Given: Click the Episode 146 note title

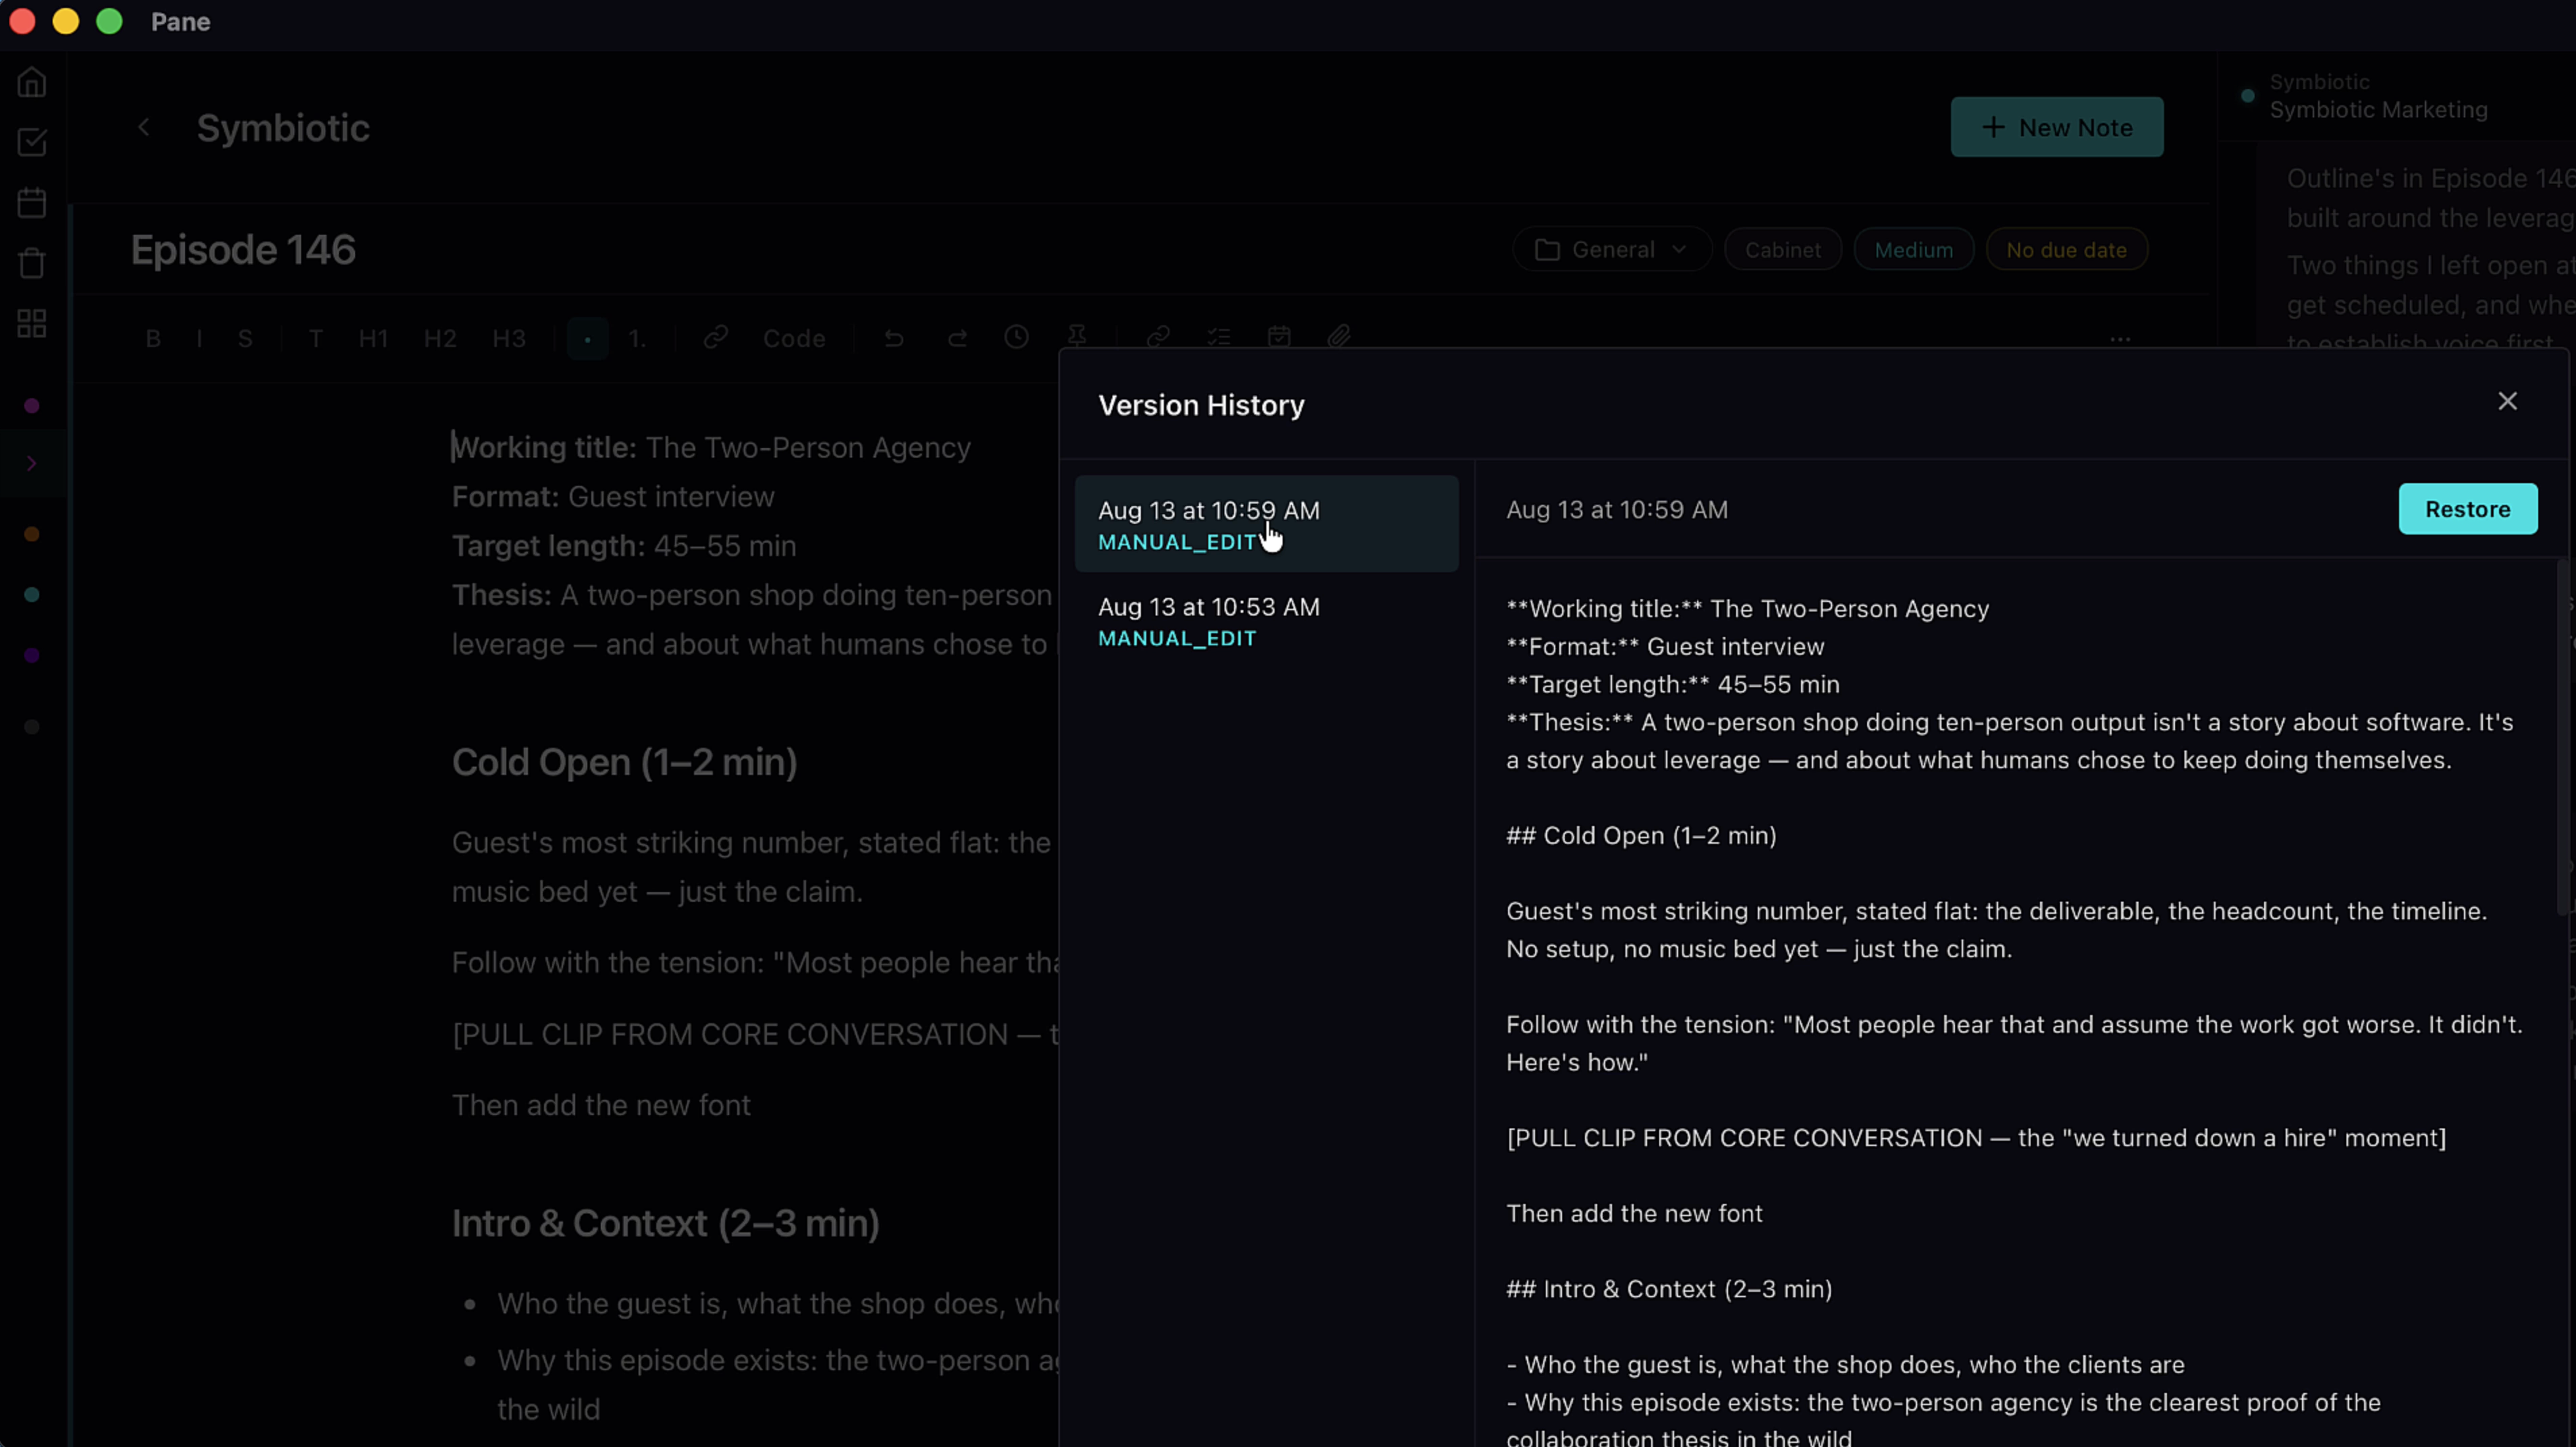Looking at the screenshot, I should (x=243, y=250).
